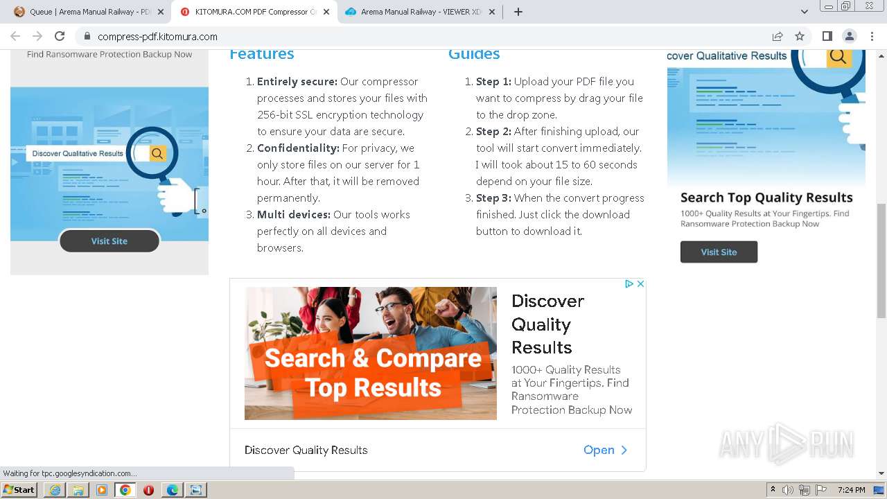Open Chrome's three-dot menu

point(871,36)
